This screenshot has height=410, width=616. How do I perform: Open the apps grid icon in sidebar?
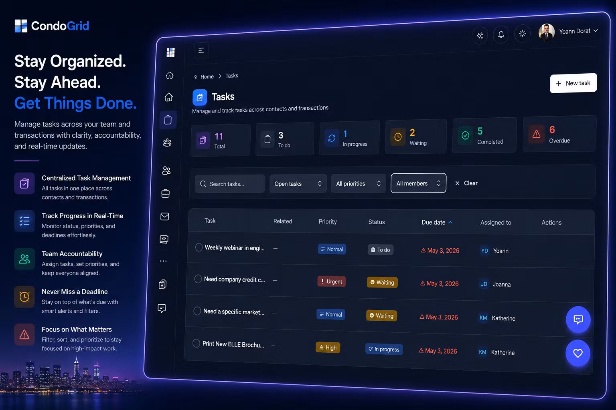click(170, 52)
